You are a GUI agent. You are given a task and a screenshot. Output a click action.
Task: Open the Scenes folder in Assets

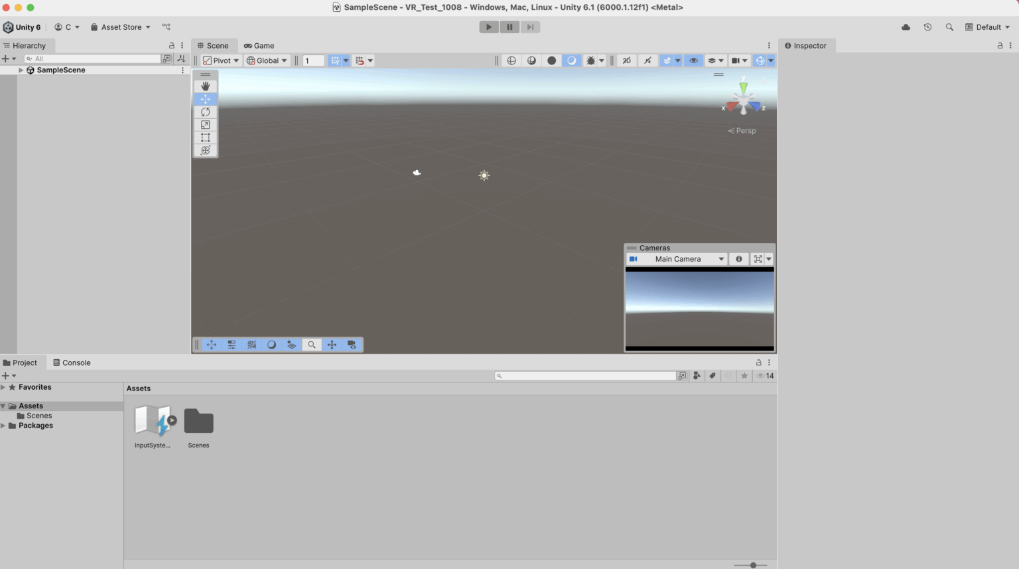coord(198,420)
